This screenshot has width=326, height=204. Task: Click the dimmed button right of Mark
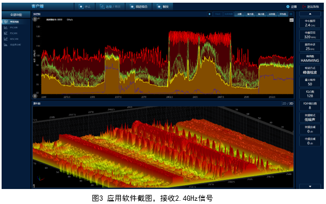(228, 14)
